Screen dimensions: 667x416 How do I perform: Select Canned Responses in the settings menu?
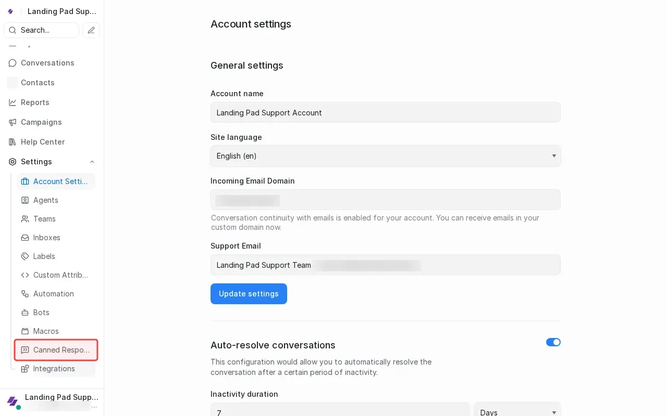click(x=56, y=350)
